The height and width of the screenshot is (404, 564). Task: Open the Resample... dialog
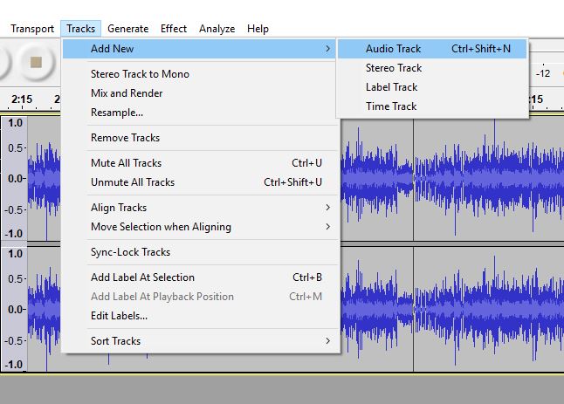117,113
